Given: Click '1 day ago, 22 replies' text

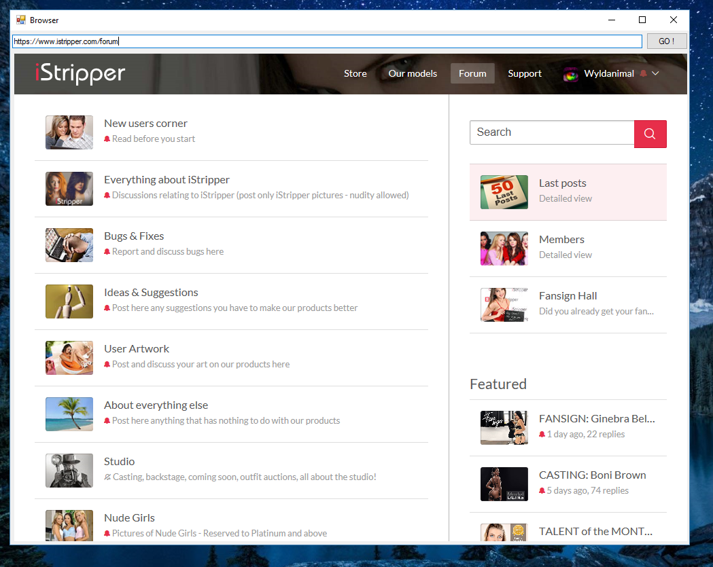Looking at the screenshot, I should 586,434.
